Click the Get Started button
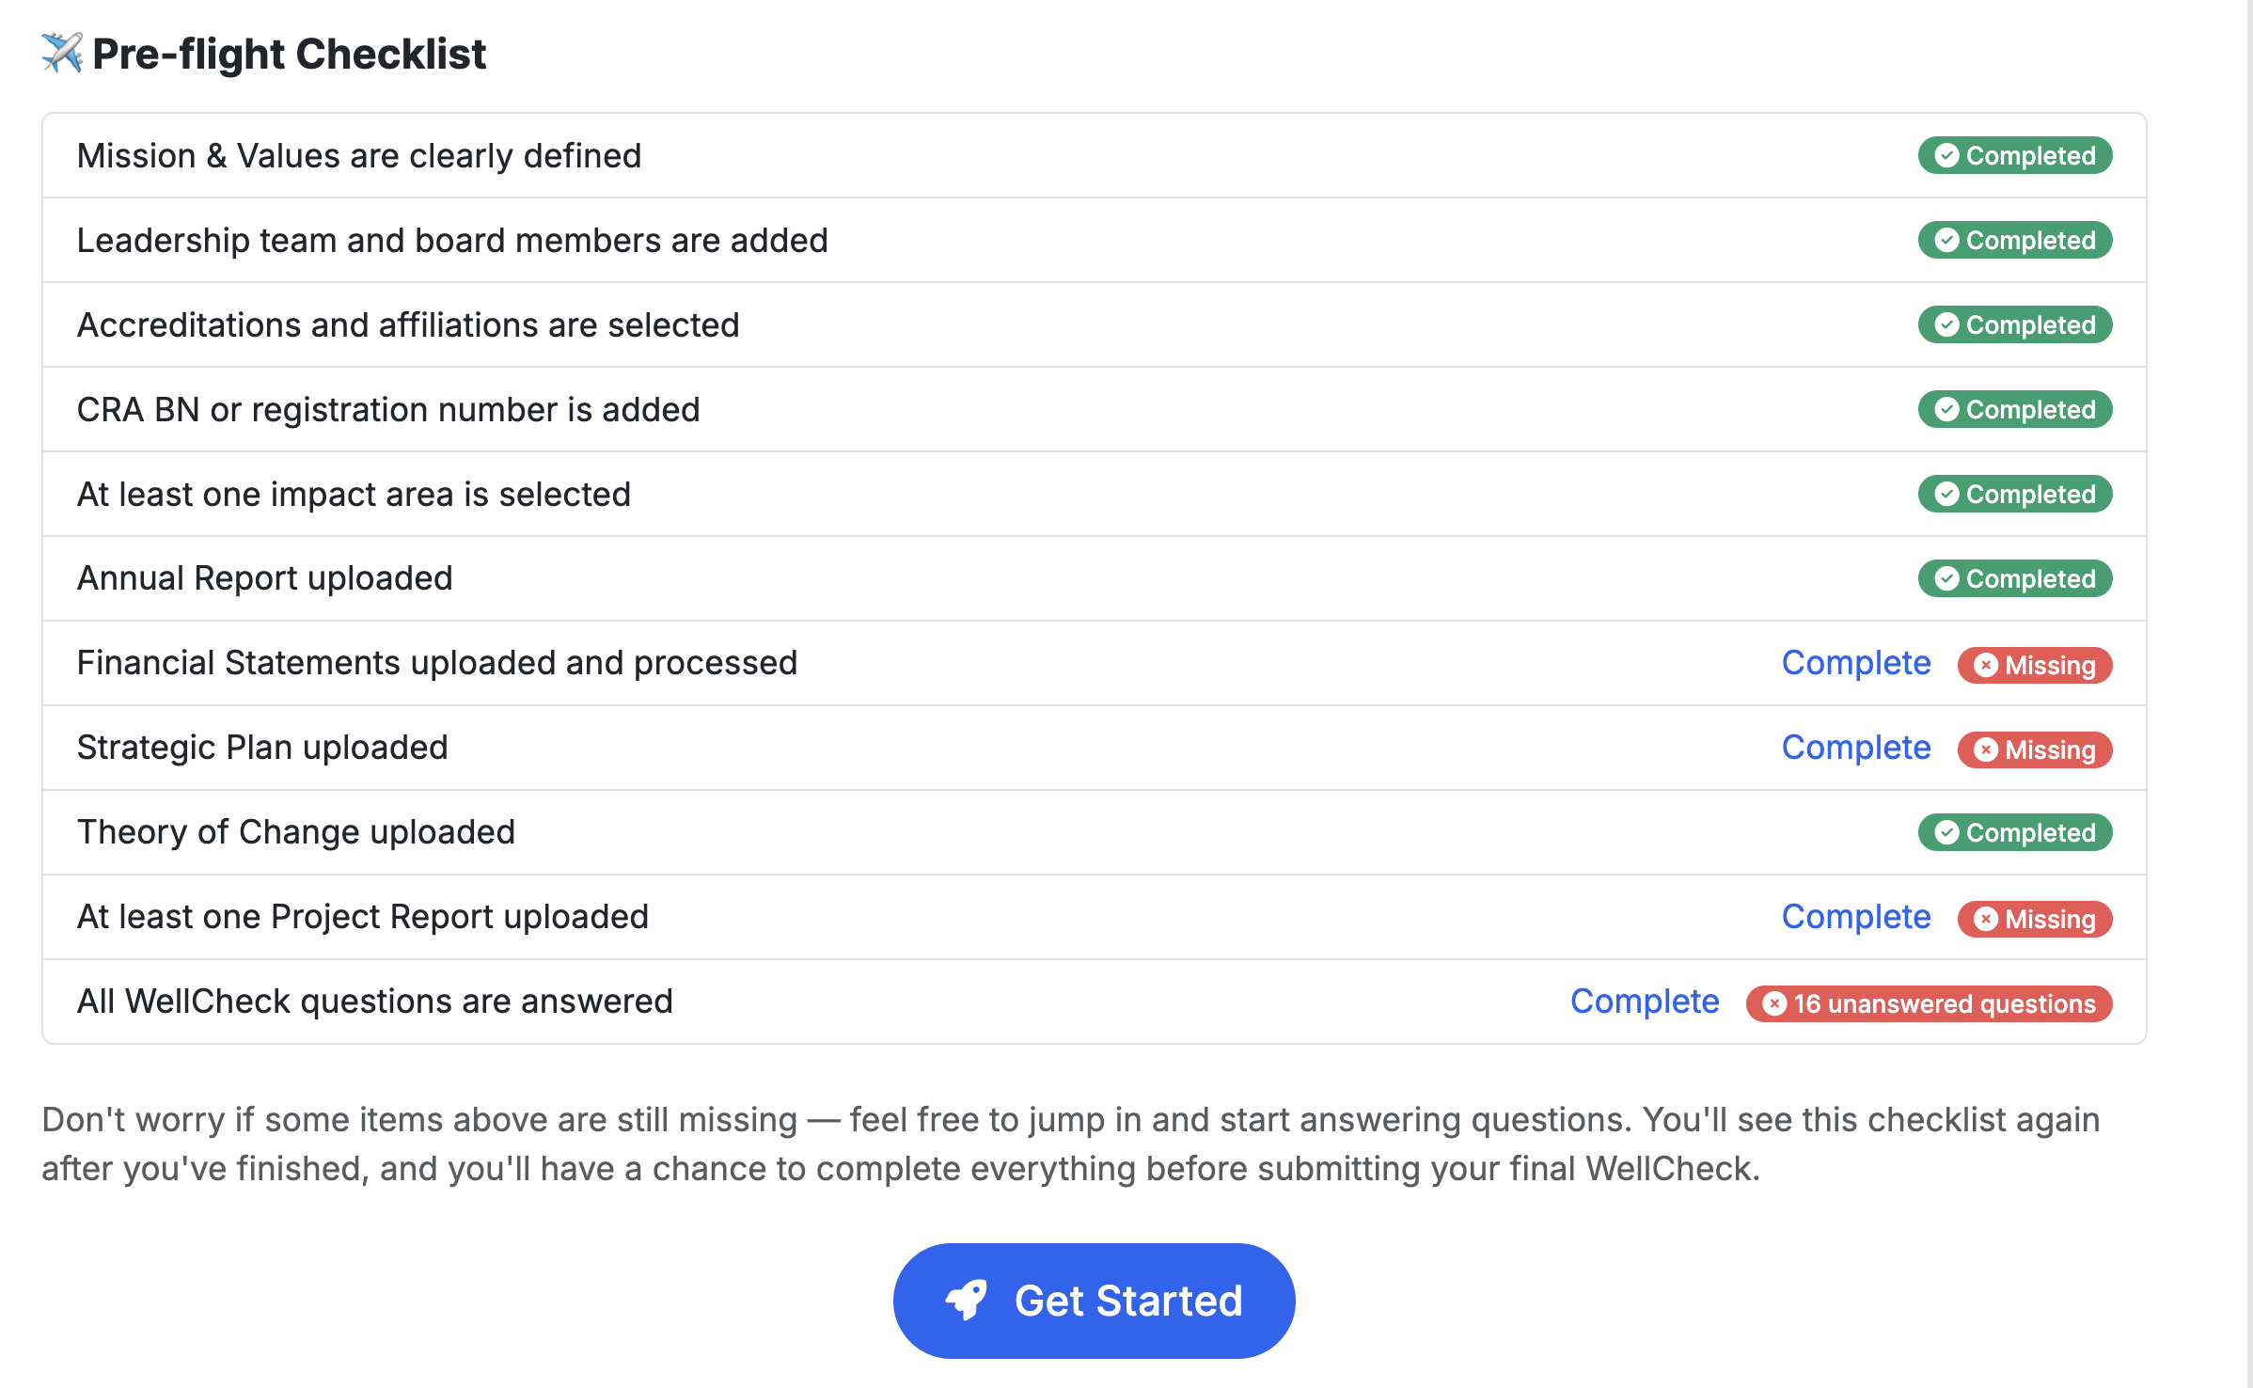Viewport: 2253px width, 1388px height. [x=1094, y=1301]
